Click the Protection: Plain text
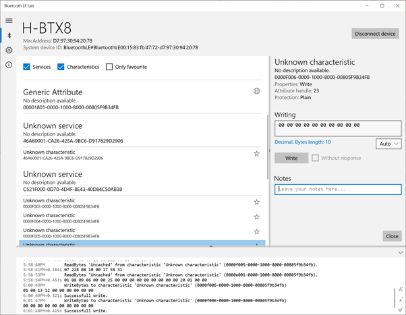The width and height of the screenshot is (406, 315). click(x=293, y=97)
